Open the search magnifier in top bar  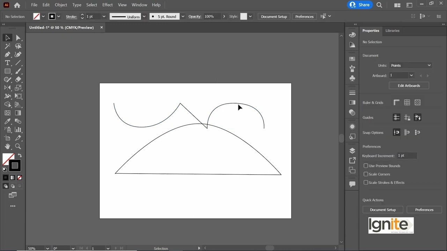379,5
